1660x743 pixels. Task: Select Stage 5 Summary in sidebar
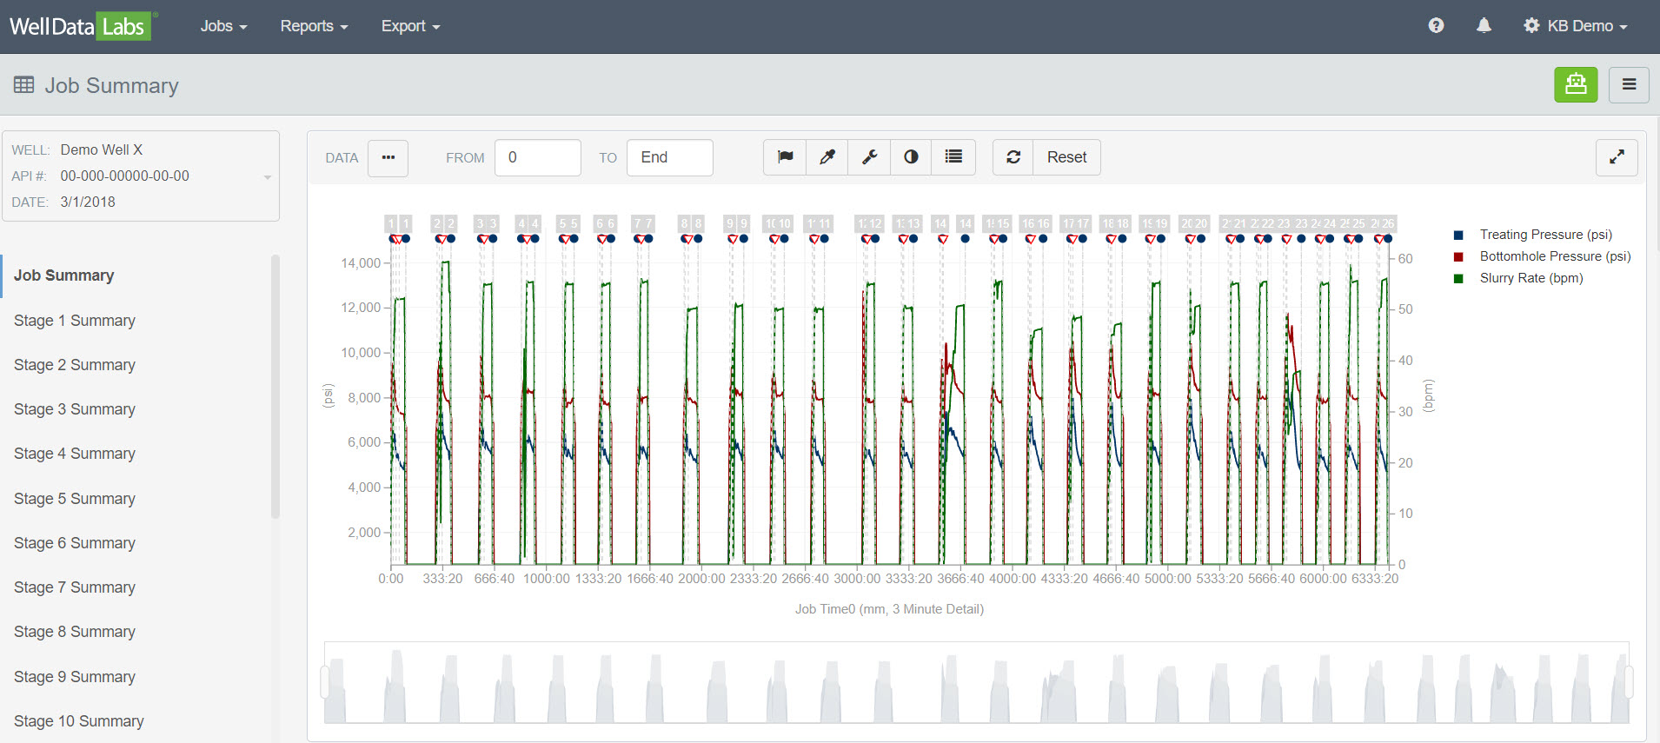click(75, 499)
